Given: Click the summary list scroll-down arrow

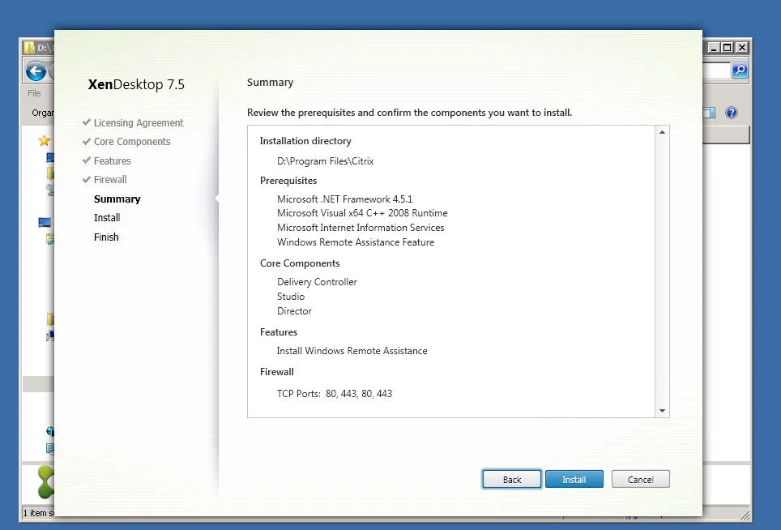Looking at the screenshot, I should [662, 411].
